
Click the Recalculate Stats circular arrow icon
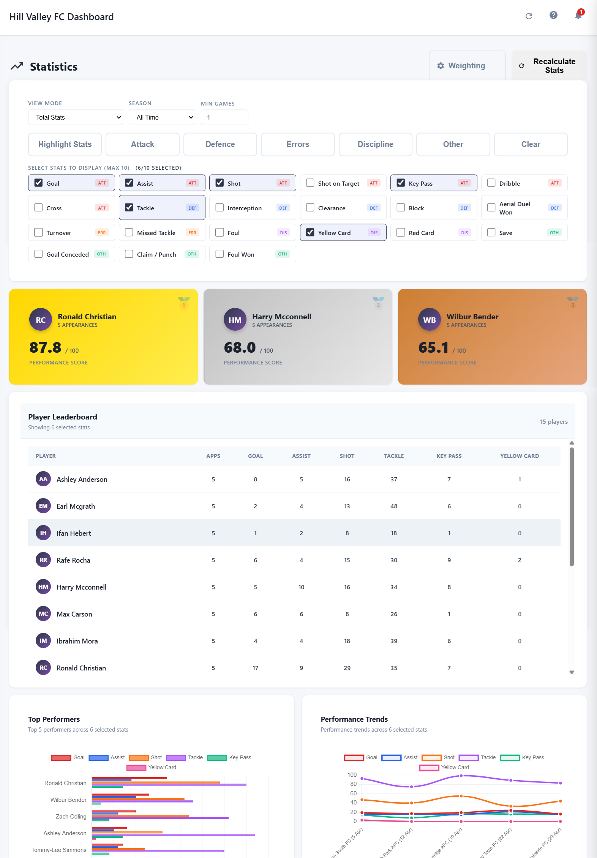click(521, 66)
